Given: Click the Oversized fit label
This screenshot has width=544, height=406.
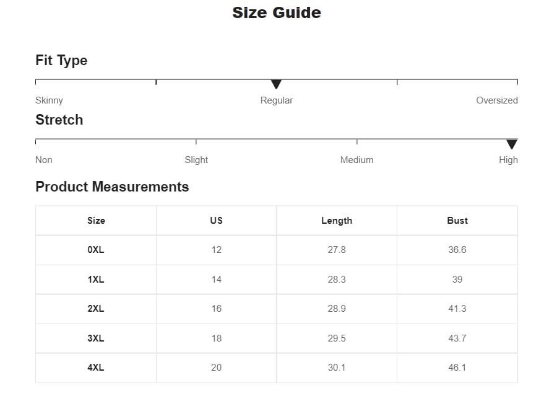Looking at the screenshot, I should point(496,100).
